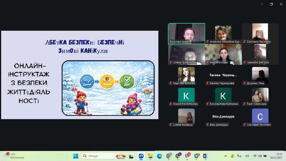The height and width of the screenshot is (161, 286).
Task: Select Олена Трифонова video tile
Action: coord(186,54)
